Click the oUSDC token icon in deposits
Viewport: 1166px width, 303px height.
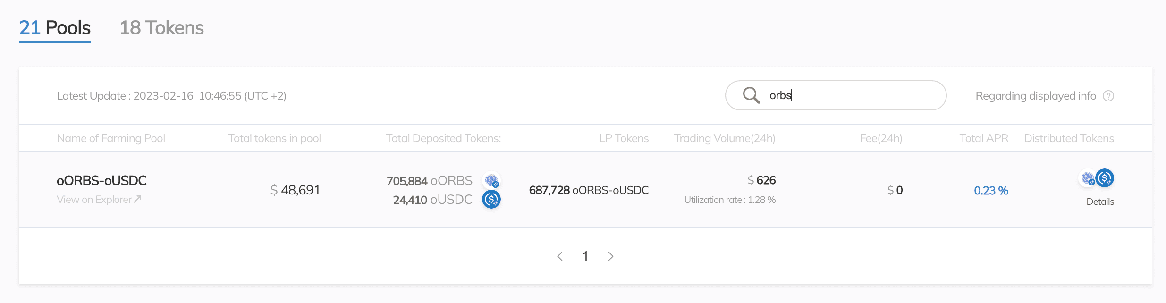[x=491, y=199]
